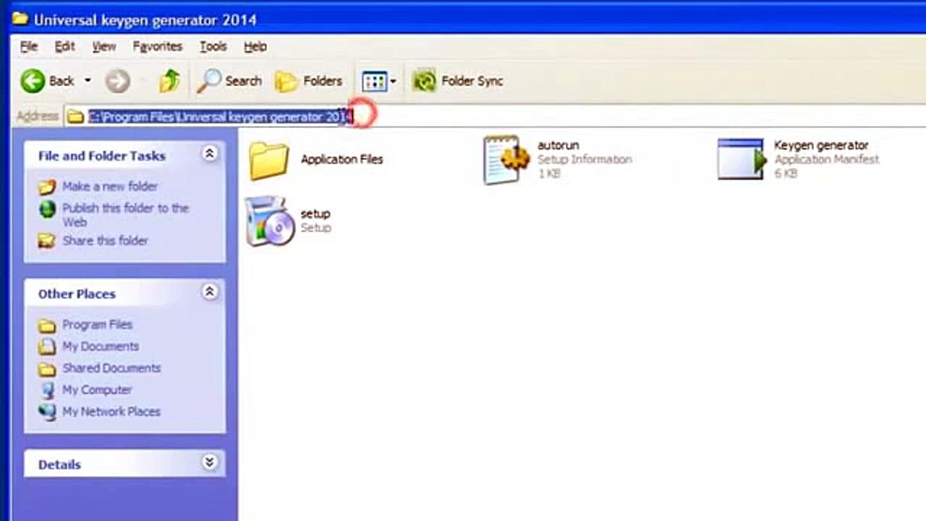Open the View menu
This screenshot has height=521, width=926.
click(104, 46)
